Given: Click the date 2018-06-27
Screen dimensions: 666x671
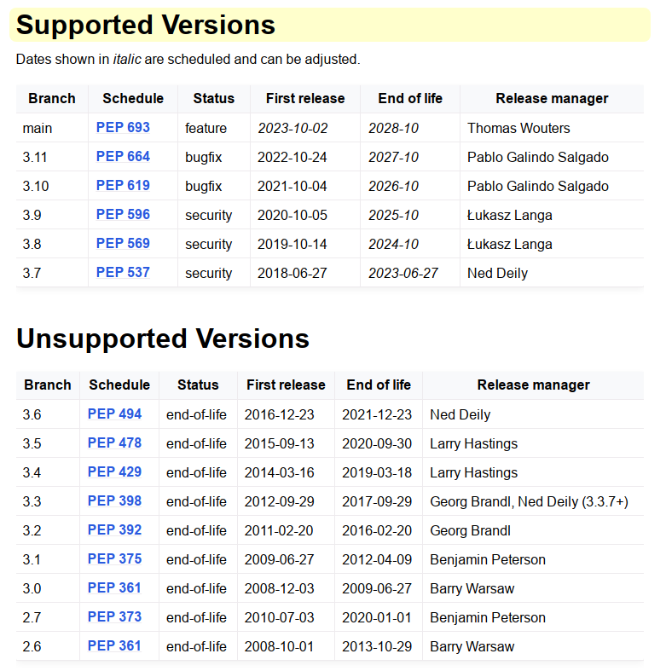Looking at the screenshot, I should 292,273.
